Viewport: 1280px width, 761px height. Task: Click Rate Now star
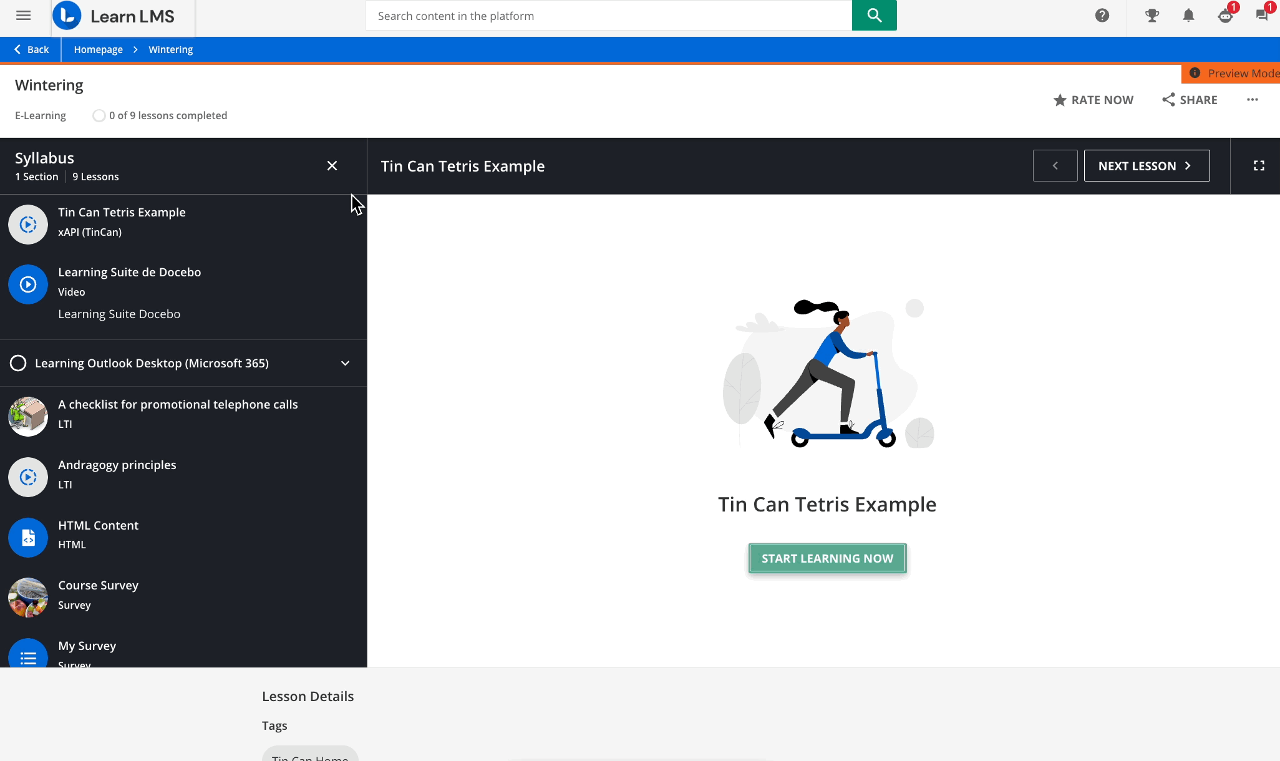1060,100
